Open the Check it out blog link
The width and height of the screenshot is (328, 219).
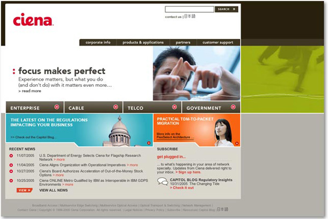click(x=182, y=188)
